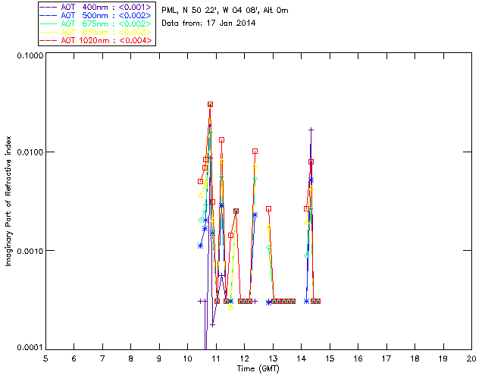Click the AOT 400nm purple legend entry
Screen dimensions: 485x388
click(96, 7)
